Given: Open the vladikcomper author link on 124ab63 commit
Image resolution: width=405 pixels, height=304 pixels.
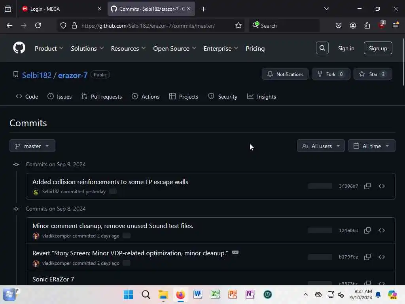Looking at the screenshot, I should click(x=56, y=236).
